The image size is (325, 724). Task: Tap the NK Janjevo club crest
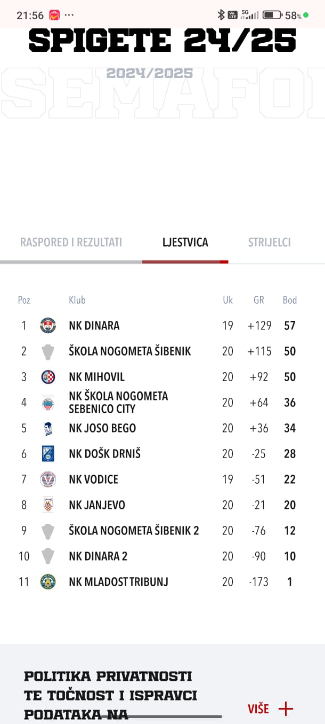48,505
